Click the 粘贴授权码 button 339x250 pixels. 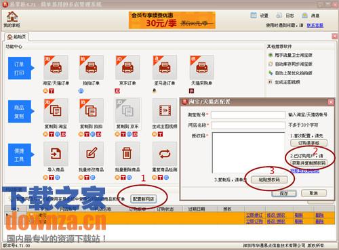click(x=269, y=180)
